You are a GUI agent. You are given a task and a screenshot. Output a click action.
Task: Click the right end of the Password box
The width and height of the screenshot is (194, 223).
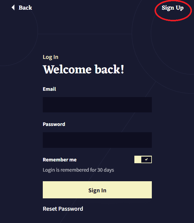point(150,140)
